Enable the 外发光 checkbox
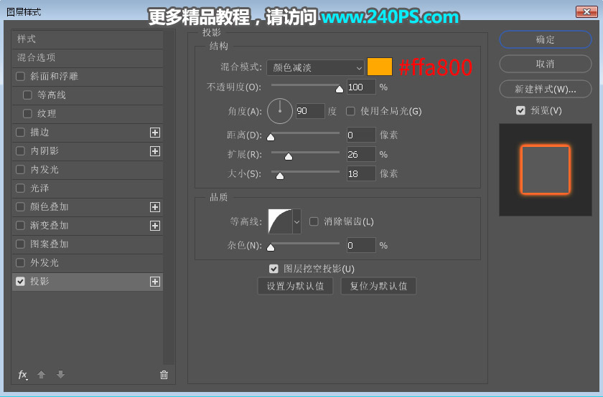Viewport: 603px width, 397px height. point(20,262)
